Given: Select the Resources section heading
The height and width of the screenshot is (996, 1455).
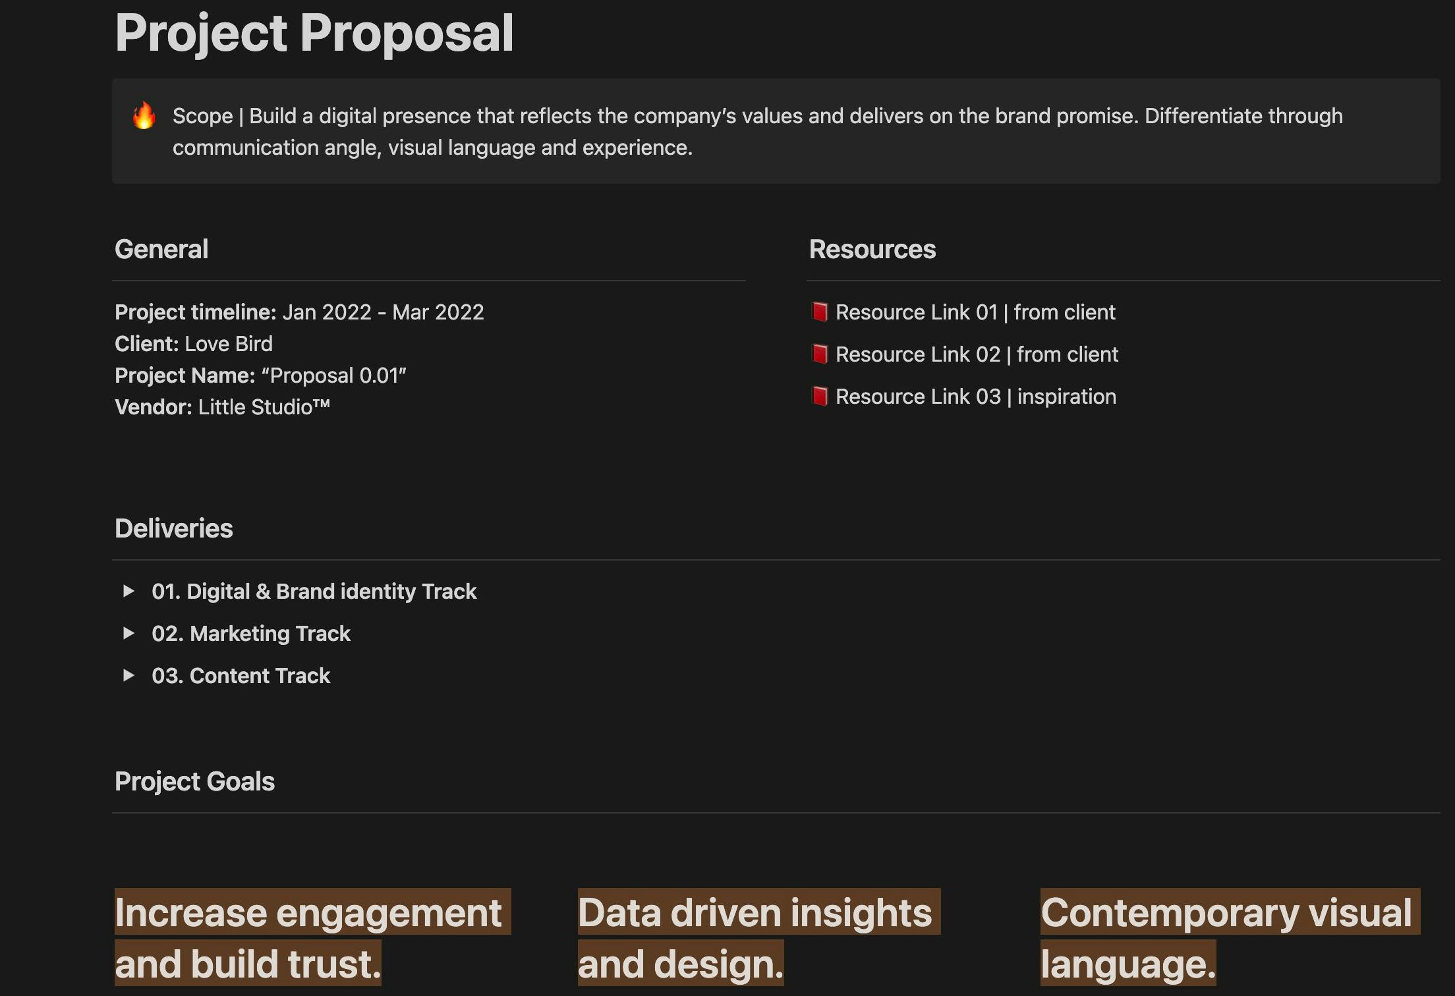Looking at the screenshot, I should (x=872, y=249).
